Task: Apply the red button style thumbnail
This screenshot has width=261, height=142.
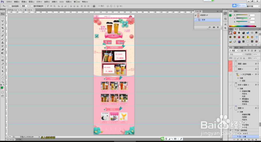Action: pos(235,33)
